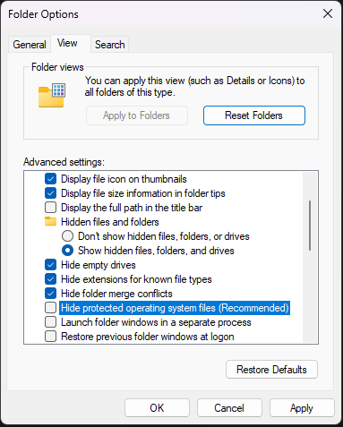Viewport: 343px width, 427px height.
Task: Switch to the General tab
Action: [x=30, y=45]
